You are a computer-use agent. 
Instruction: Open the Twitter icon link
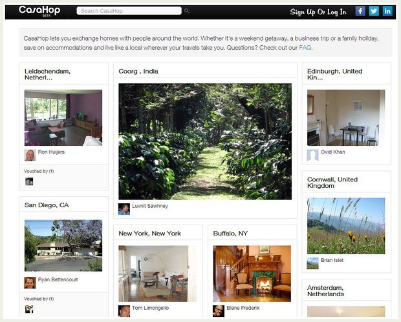tap(374, 11)
